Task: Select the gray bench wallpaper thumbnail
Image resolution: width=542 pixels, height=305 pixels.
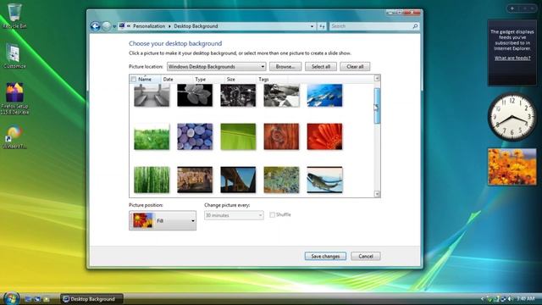Action: point(152,95)
